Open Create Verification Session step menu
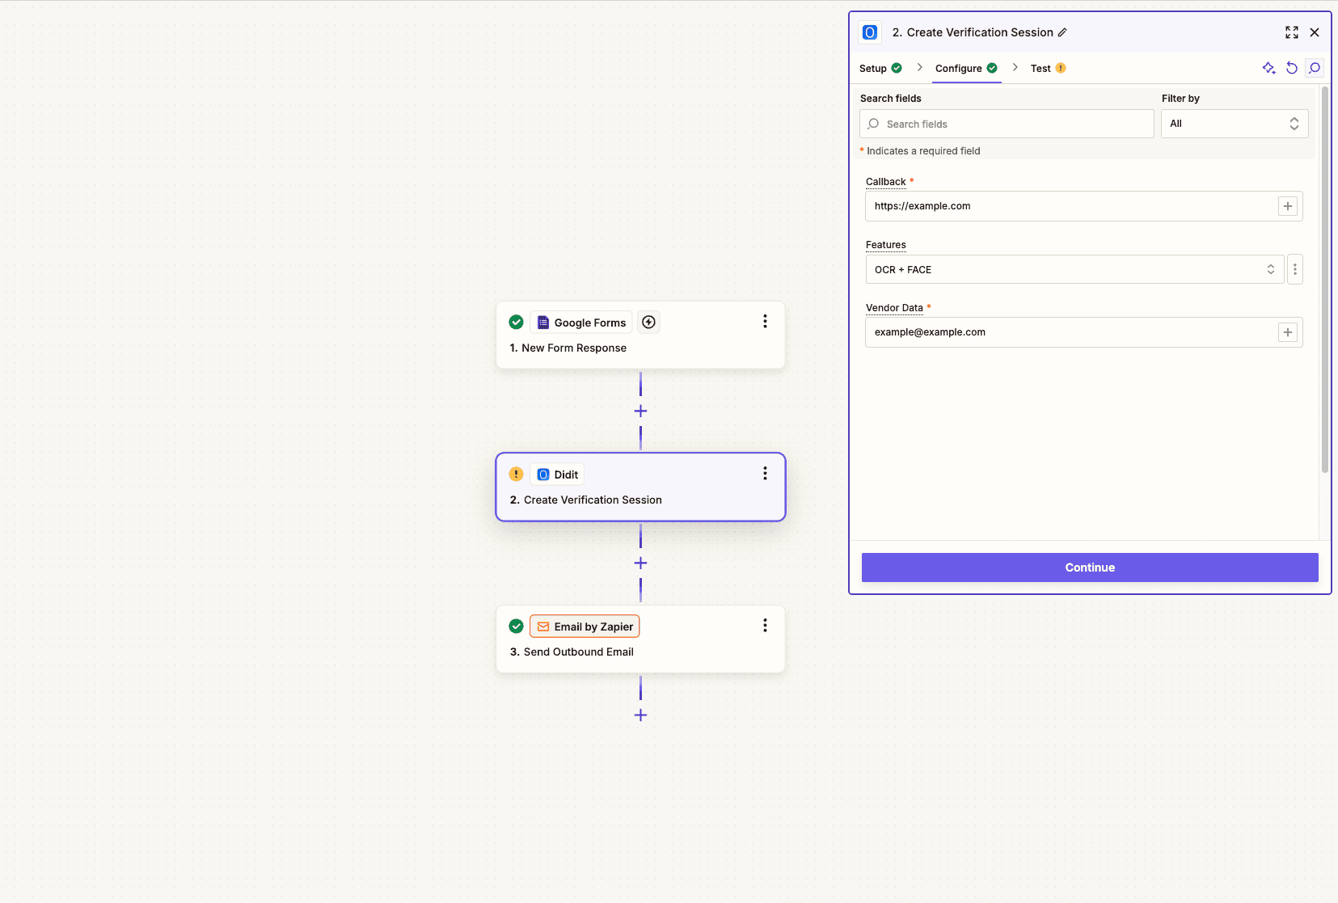 pyautogui.click(x=765, y=474)
